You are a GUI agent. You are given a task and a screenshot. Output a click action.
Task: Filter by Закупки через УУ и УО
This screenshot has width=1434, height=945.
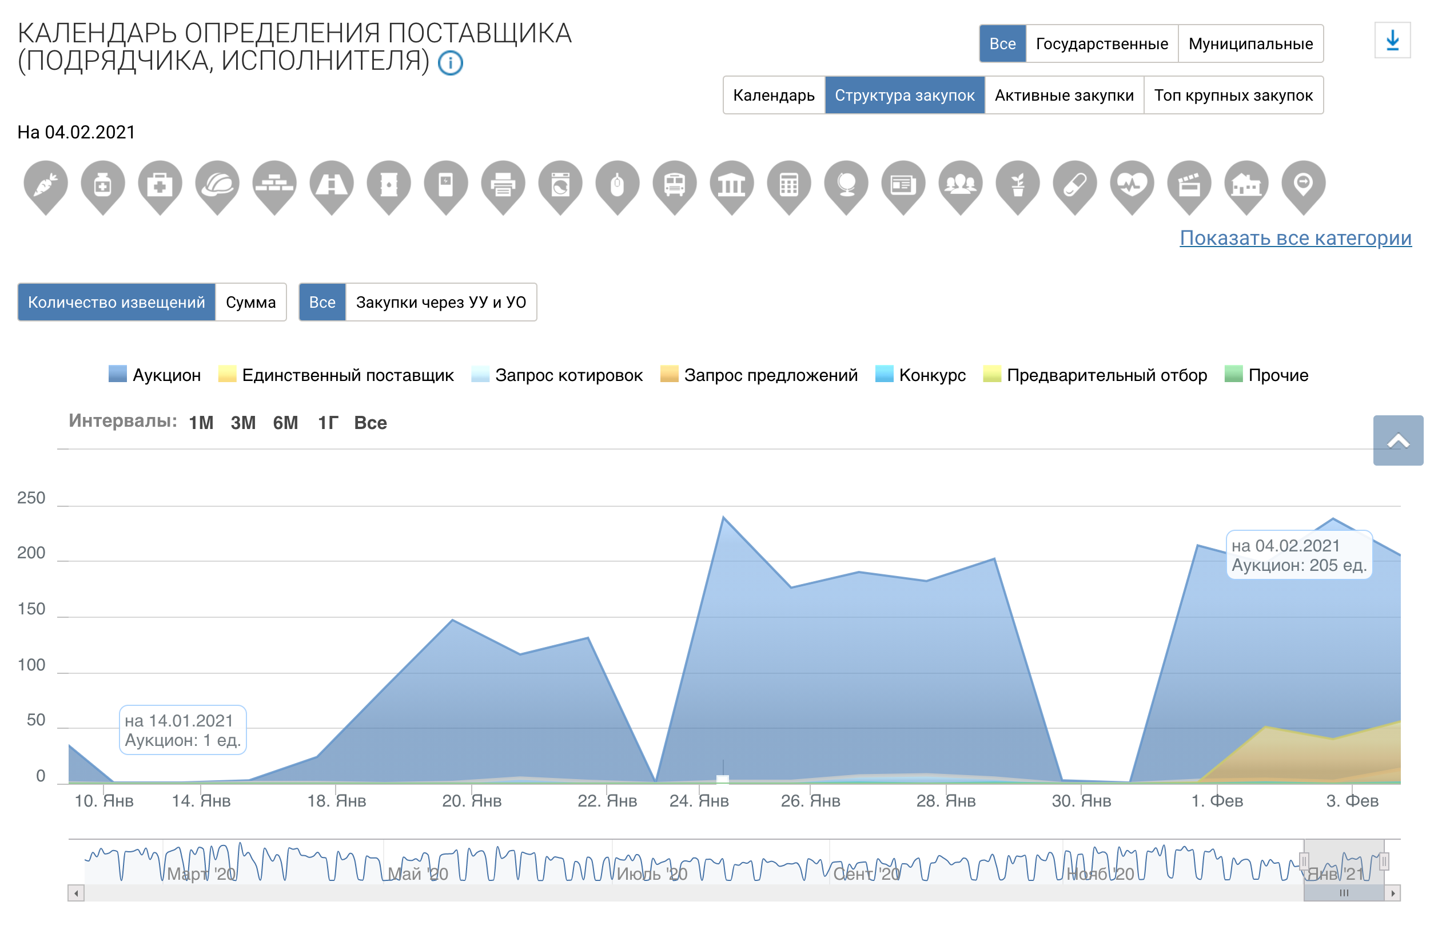tap(441, 303)
